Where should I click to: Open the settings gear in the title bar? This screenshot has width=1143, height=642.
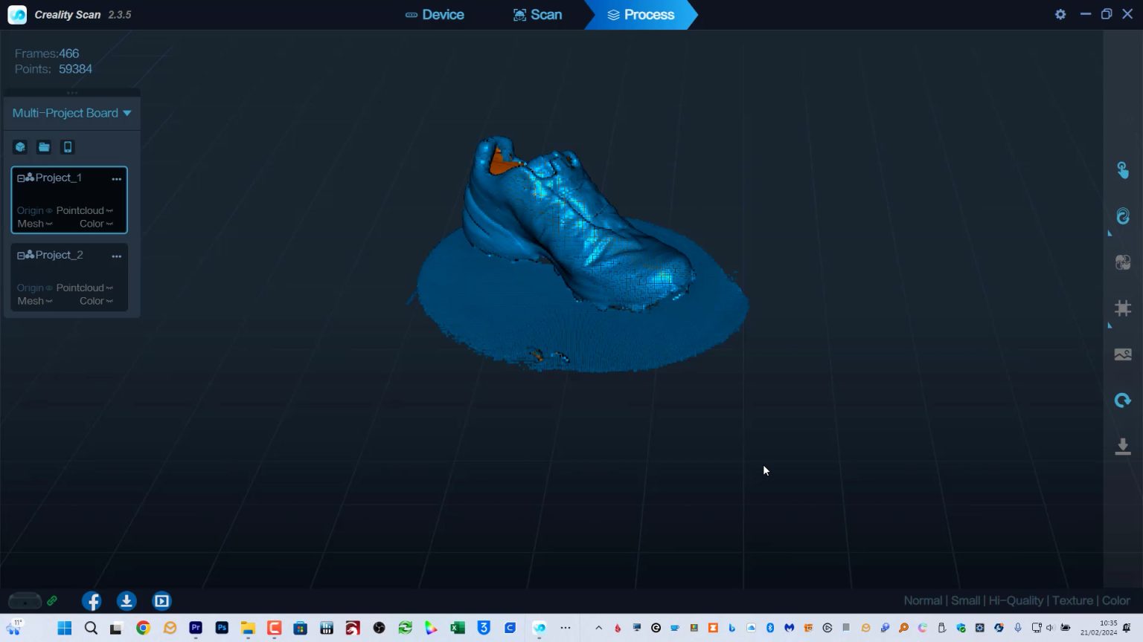1060,14
